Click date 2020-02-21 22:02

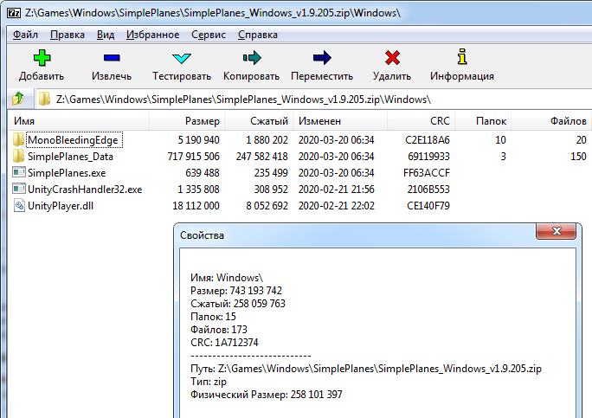pyautogui.click(x=337, y=206)
